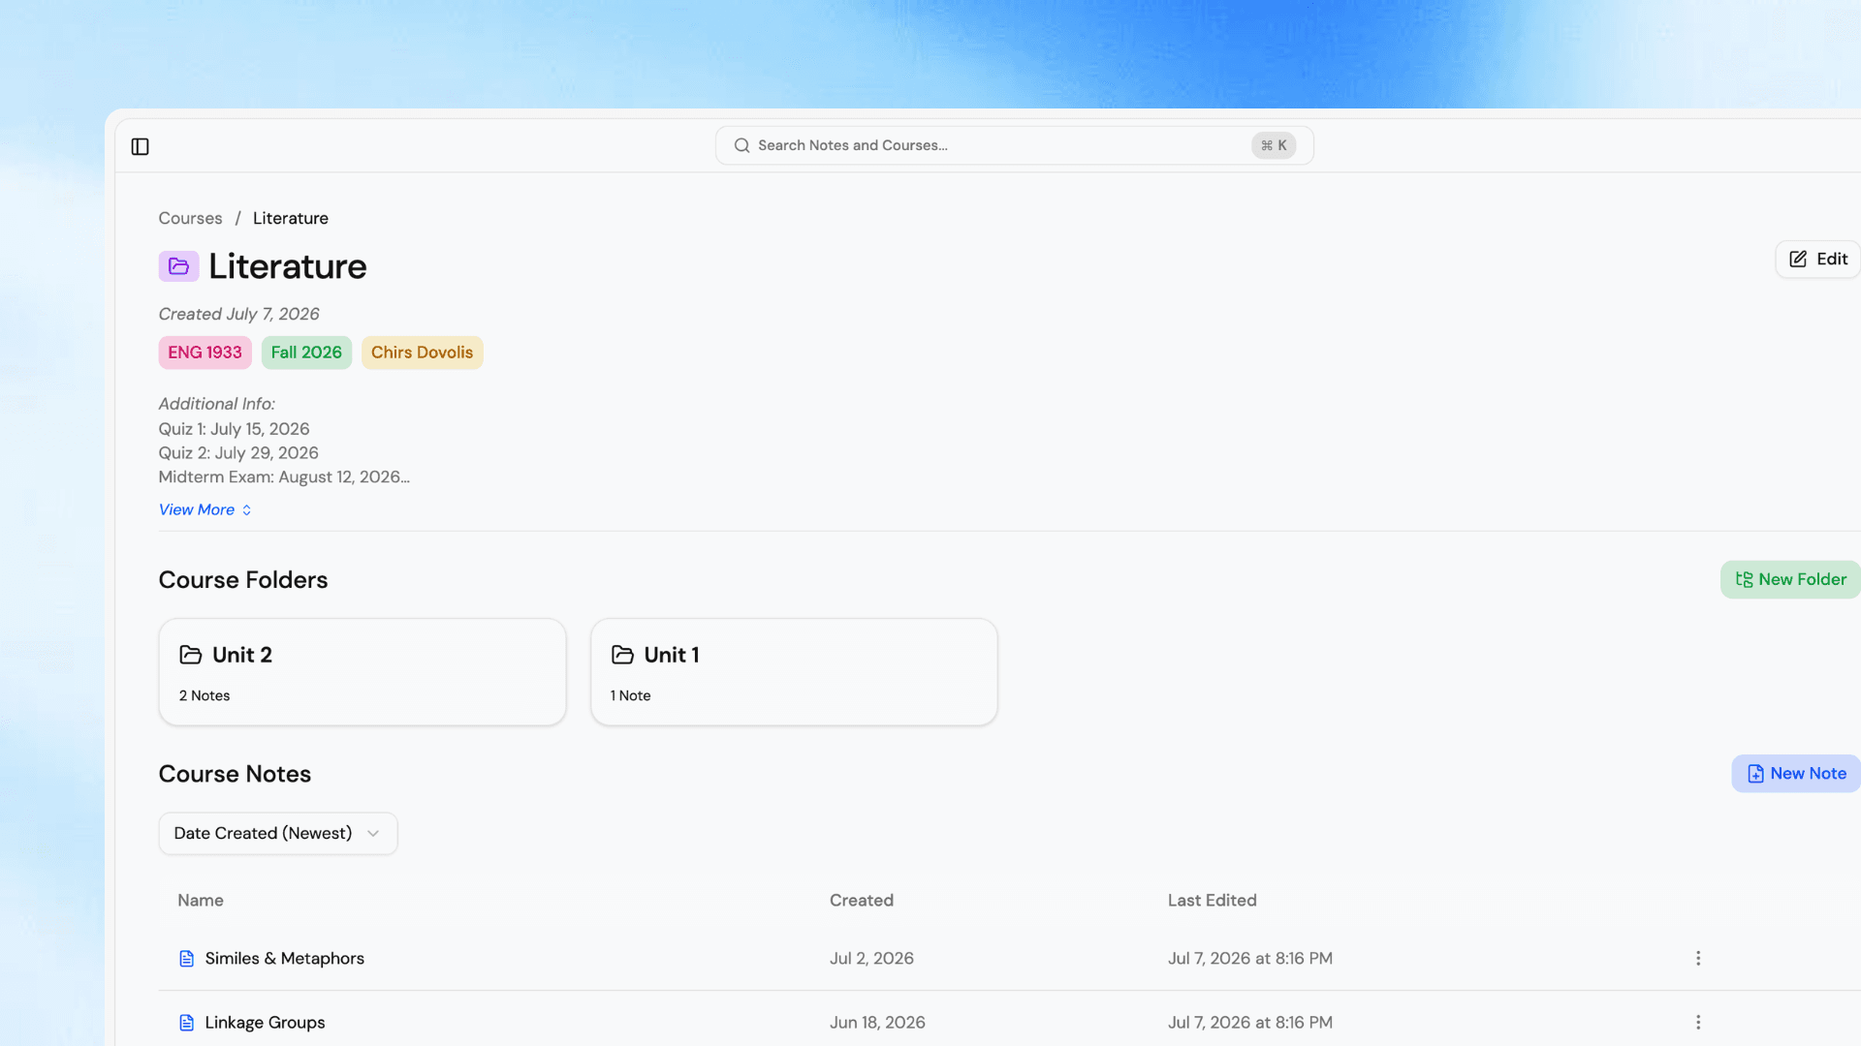This screenshot has width=1861, height=1046.
Task: Click the search magnifier icon
Action: pyautogui.click(x=741, y=145)
